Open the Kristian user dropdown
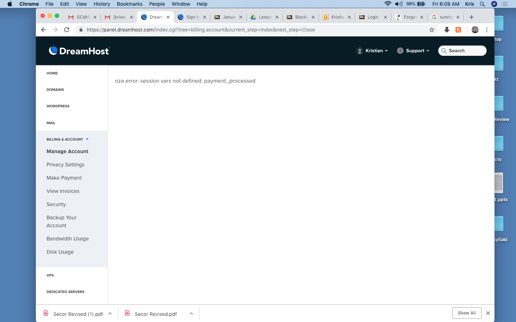Viewport: 516px width, 322px height. (372, 51)
